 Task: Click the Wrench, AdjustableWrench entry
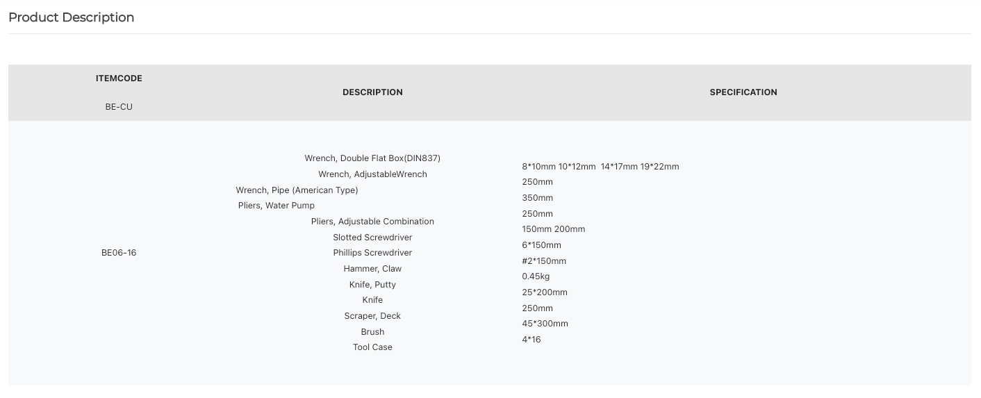372,174
